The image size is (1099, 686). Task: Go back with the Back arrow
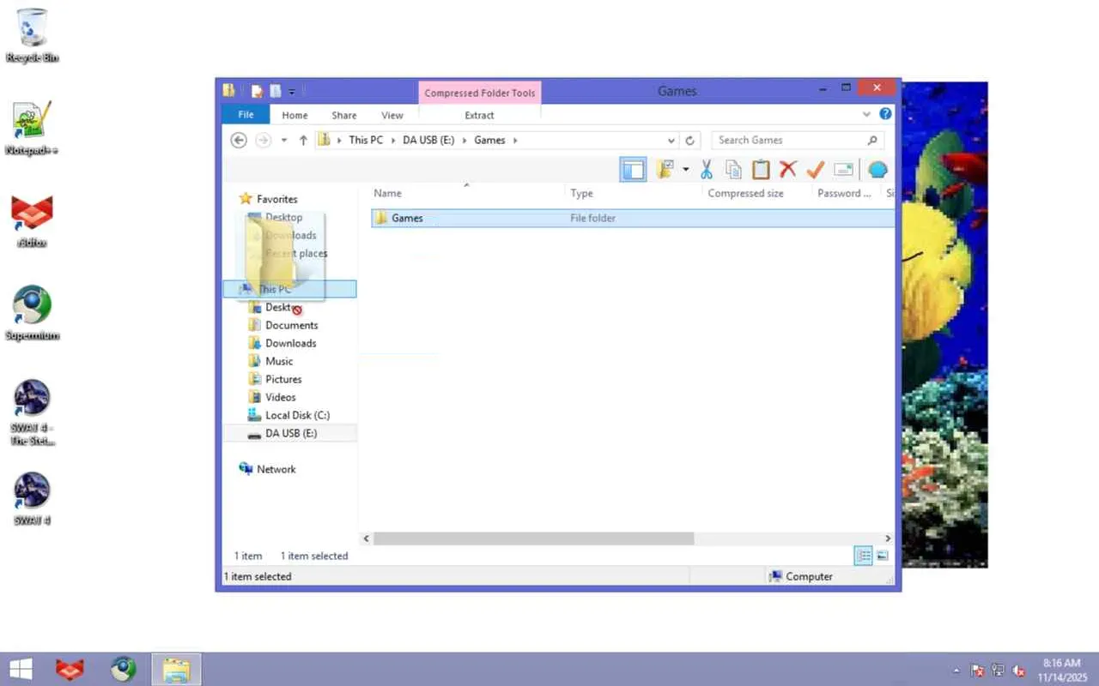(240, 140)
